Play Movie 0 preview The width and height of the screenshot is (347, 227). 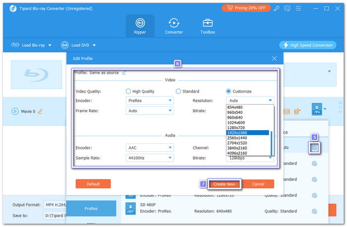point(15,111)
